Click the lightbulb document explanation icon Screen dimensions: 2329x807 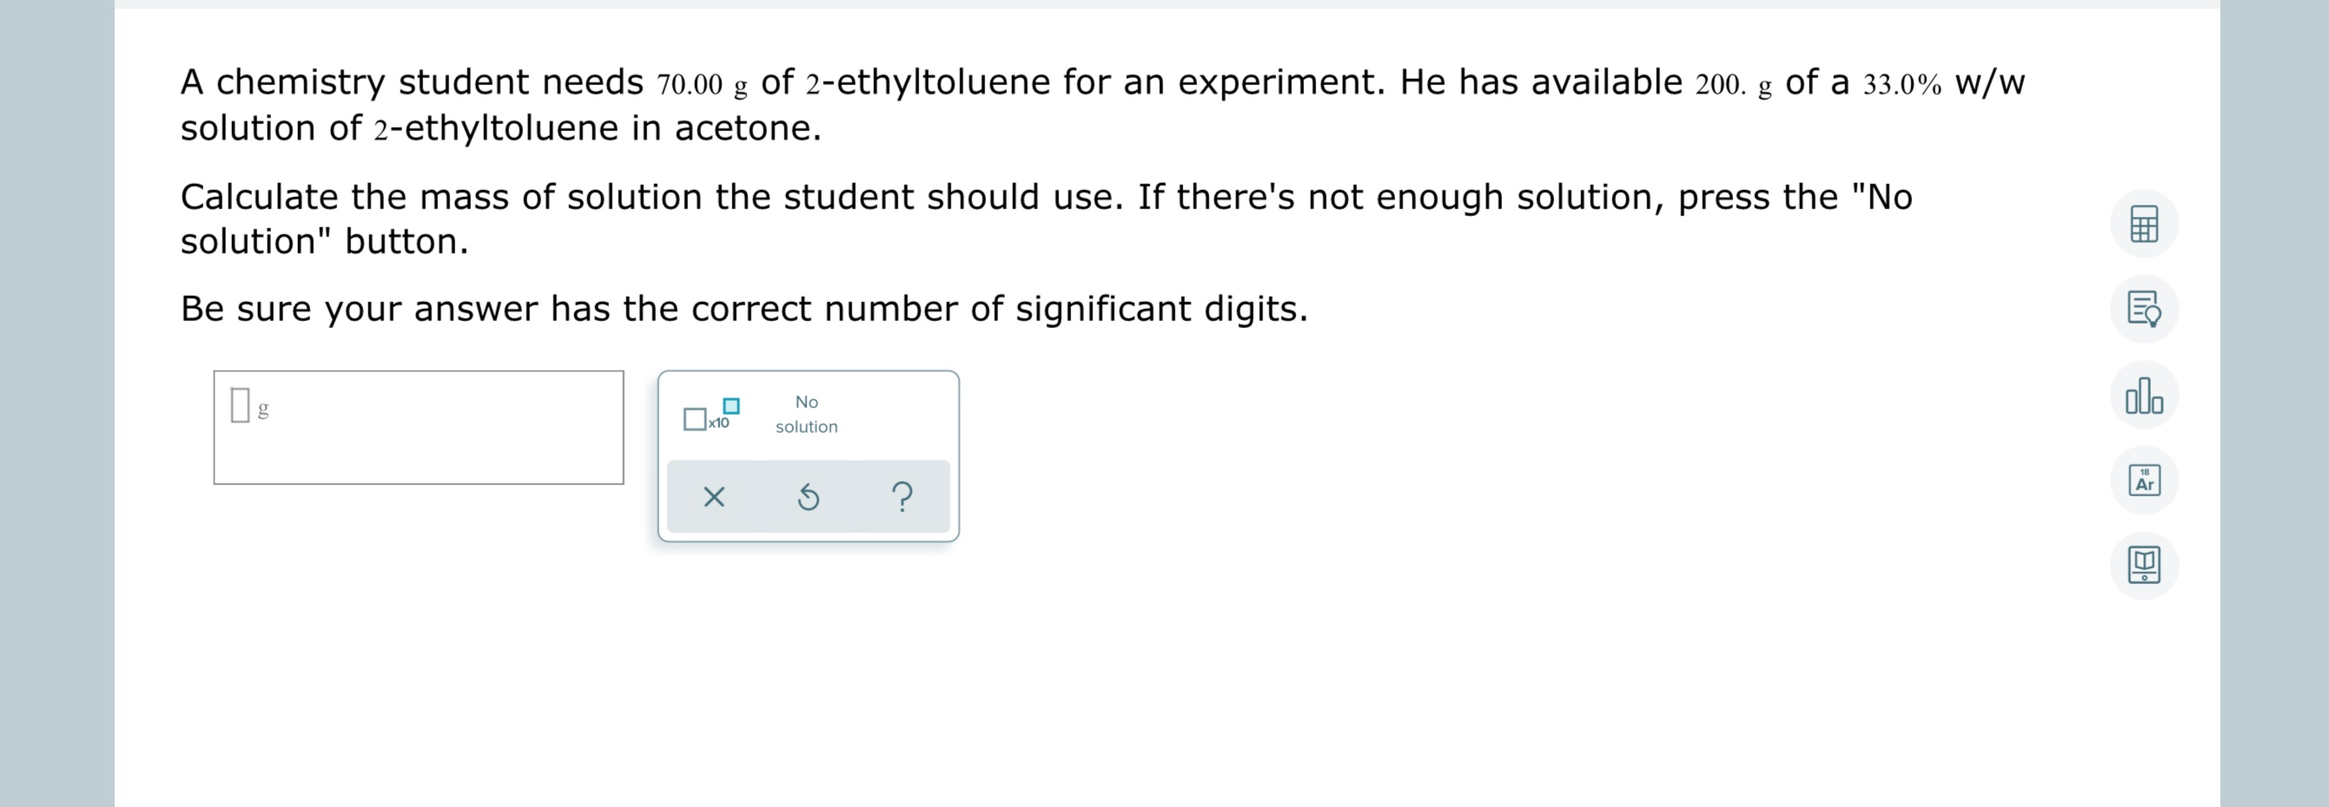(2144, 308)
